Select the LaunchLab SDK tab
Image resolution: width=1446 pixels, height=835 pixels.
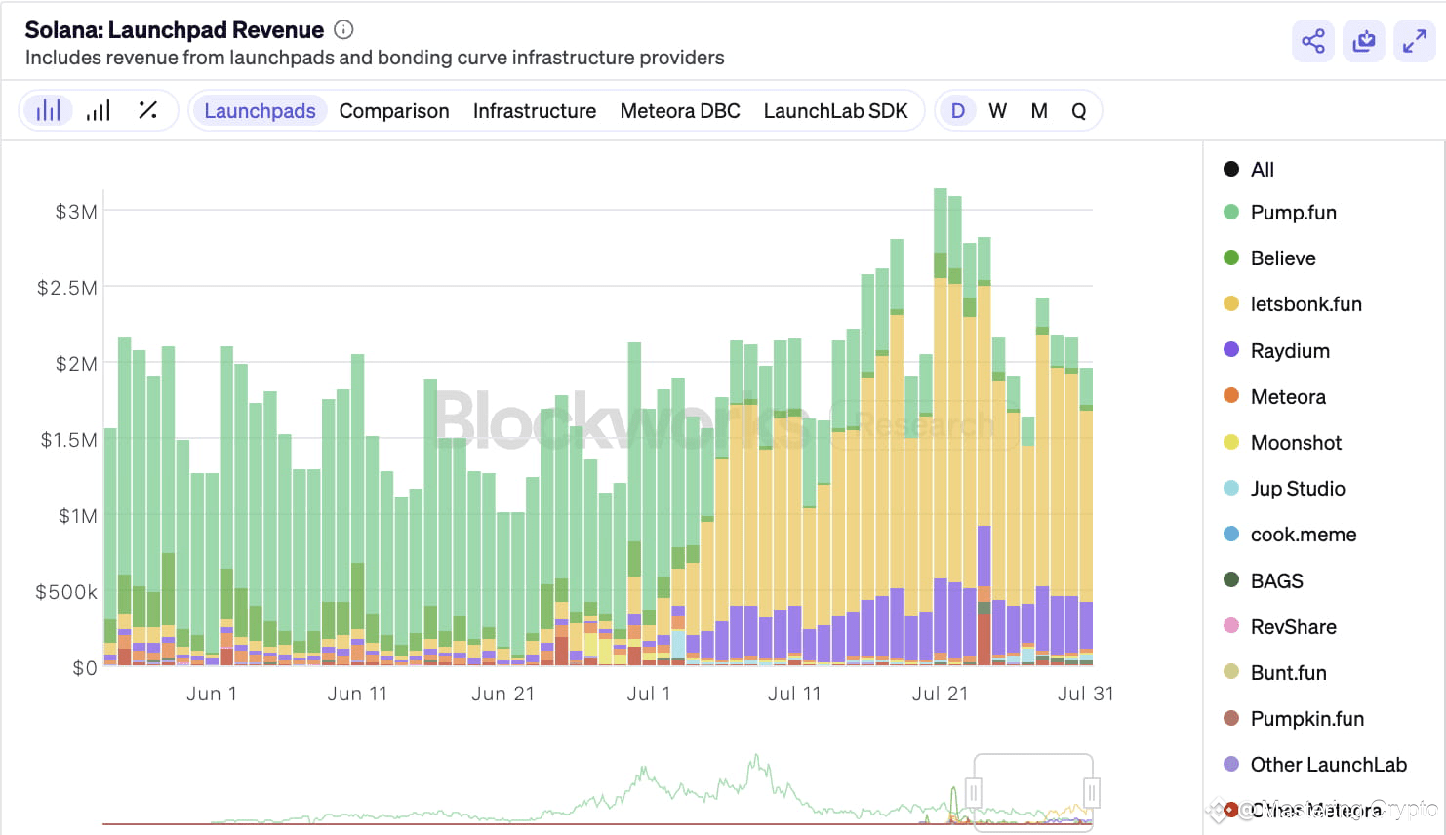point(837,110)
